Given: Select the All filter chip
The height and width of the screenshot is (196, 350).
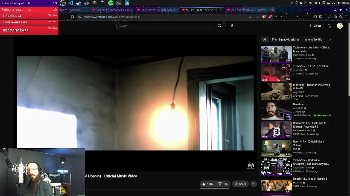Looking at the screenshot, I should tap(265, 39).
